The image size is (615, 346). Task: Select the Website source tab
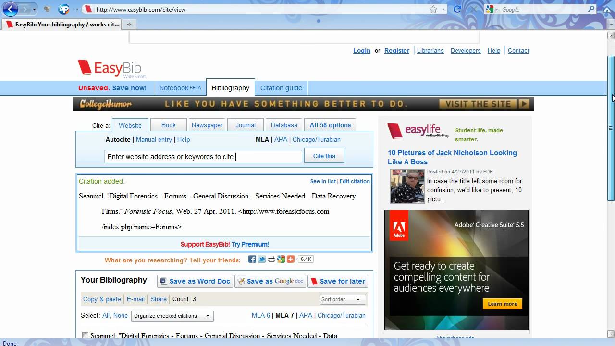(x=130, y=125)
